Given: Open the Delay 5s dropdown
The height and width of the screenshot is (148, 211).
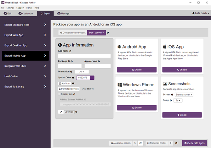Looking at the screenshot, I should click(178, 100).
